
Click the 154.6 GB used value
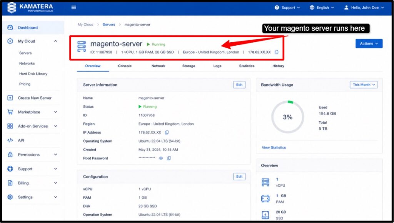(327, 114)
